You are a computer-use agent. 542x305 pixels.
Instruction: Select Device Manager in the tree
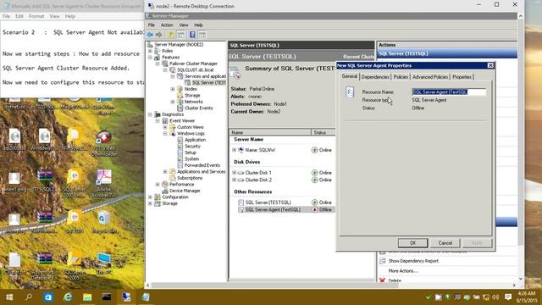click(185, 191)
